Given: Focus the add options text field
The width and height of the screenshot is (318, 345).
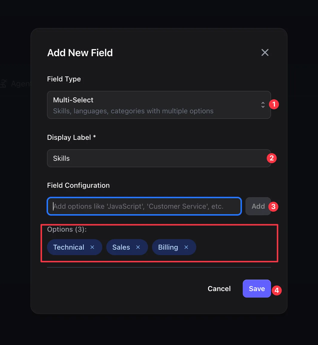Looking at the screenshot, I should pos(144,206).
